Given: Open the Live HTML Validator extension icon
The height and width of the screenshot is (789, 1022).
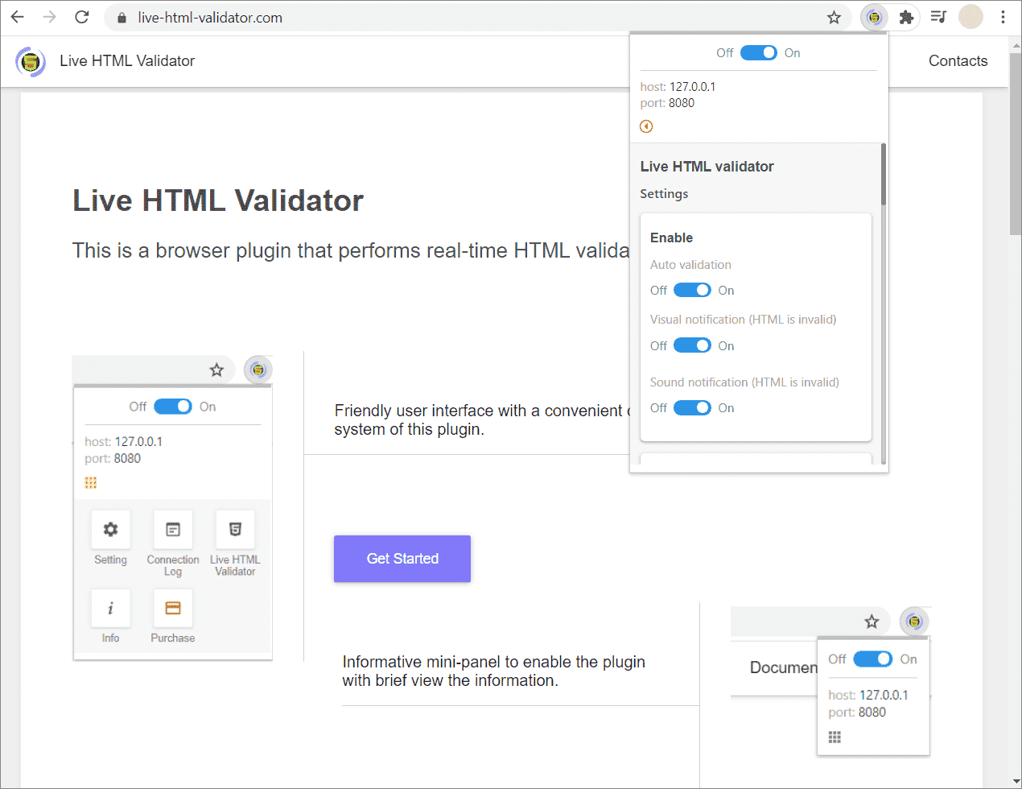Looking at the screenshot, I should point(874,17).
